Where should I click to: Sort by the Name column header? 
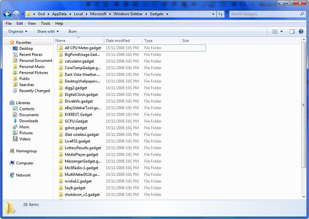[79, 41]
